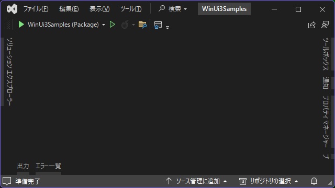Start without debugging with the outlined play icon
Viewport: 335px width, 188px height.
113,25
